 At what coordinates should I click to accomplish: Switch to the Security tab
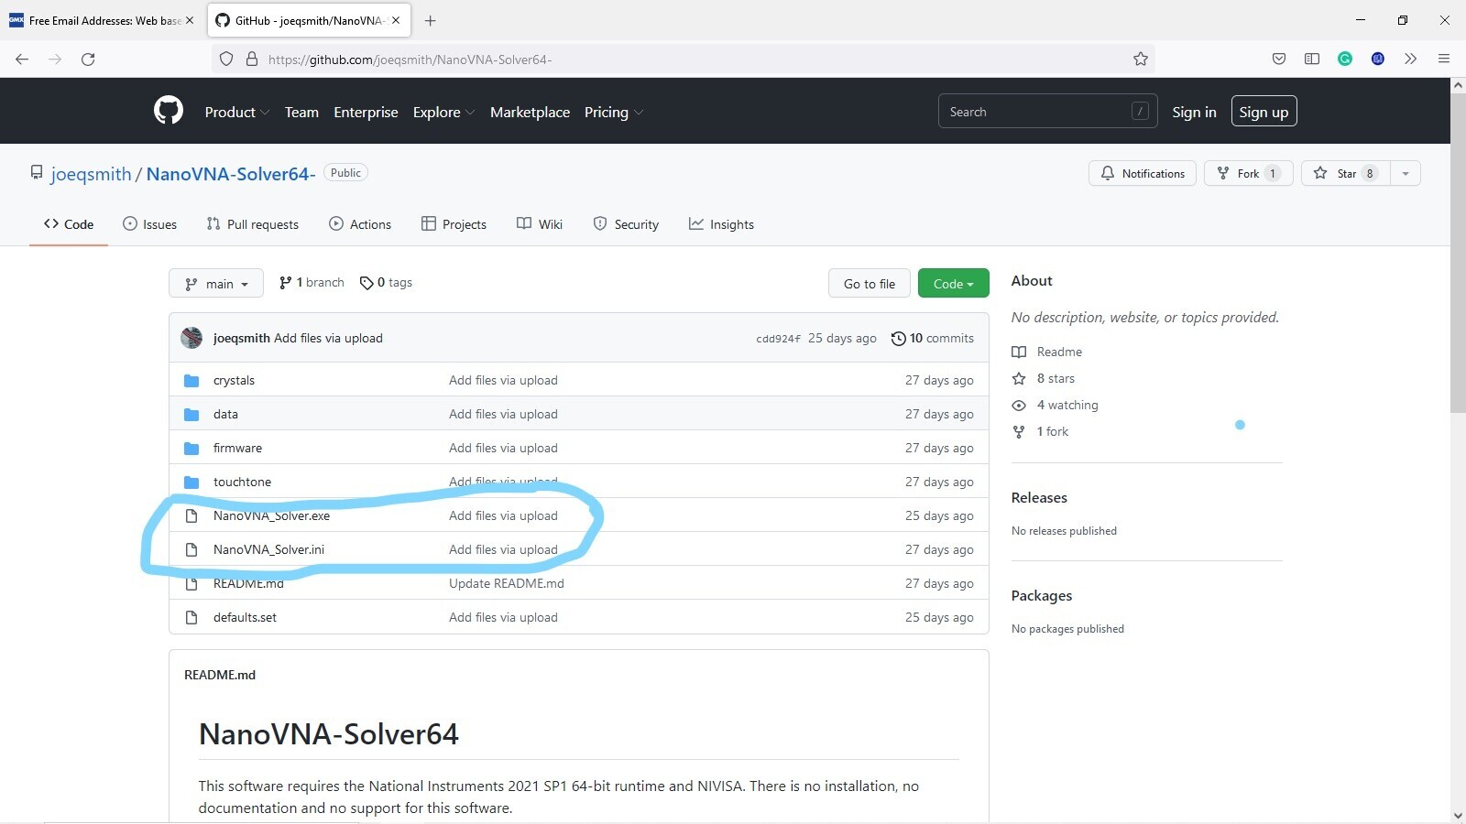coord(626,224)
